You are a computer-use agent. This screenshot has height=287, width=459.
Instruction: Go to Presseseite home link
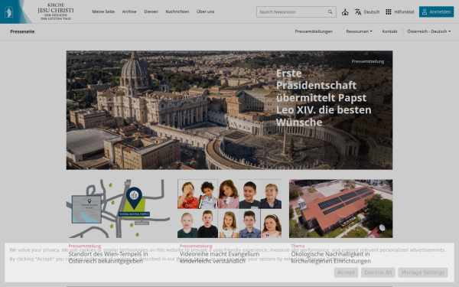tap(22, 31)
